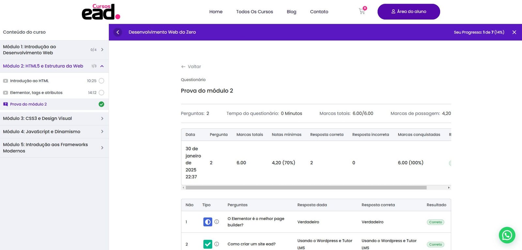Click the WhatsApp chat bubble
Viewport: 522px width, 250px height.
pyautogui.click(x=507, y=235)
